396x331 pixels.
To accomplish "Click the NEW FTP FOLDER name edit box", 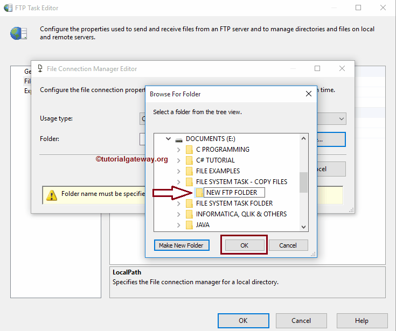I will tap(234, 193).
